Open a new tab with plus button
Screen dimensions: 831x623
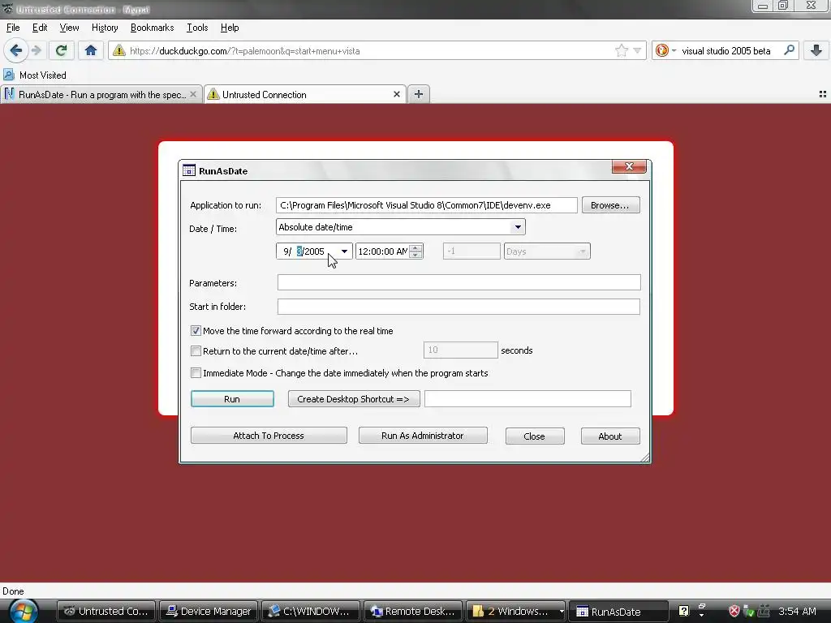pyautogui.click(x=419, y=94)
